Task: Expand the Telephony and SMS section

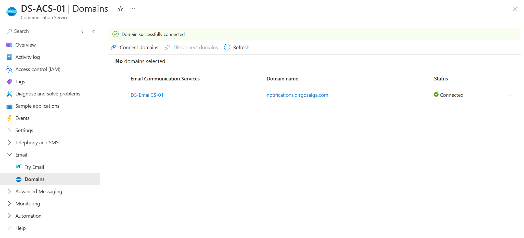Action: coord(9,143)
